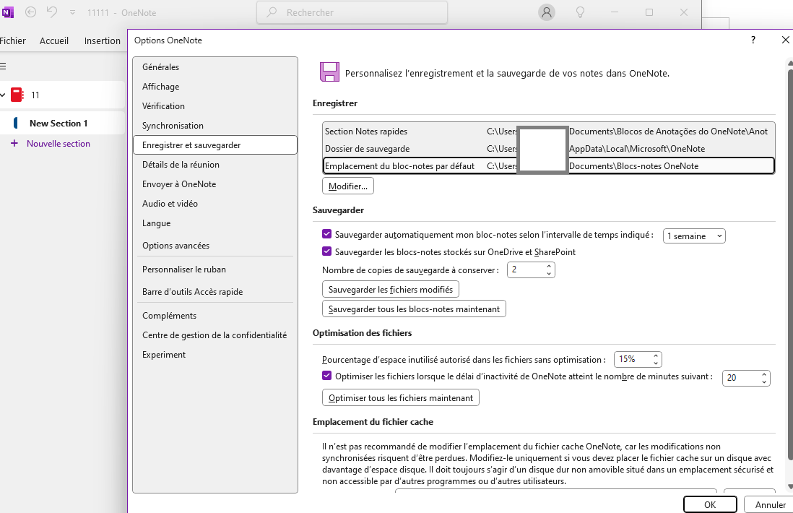Select Envoyer à OneNote category
The image size is (793, 513).
click(x=215, y=184)
